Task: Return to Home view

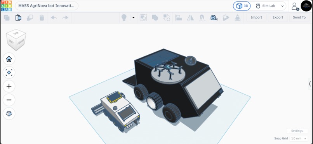Action: pos(9,59)
